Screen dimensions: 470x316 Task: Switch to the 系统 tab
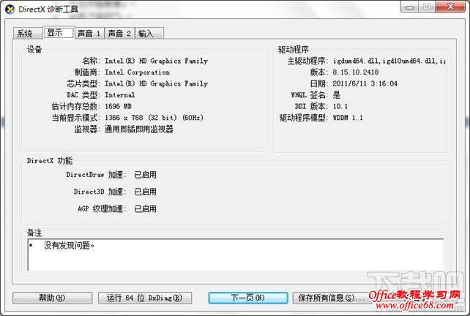pos(27,33)
